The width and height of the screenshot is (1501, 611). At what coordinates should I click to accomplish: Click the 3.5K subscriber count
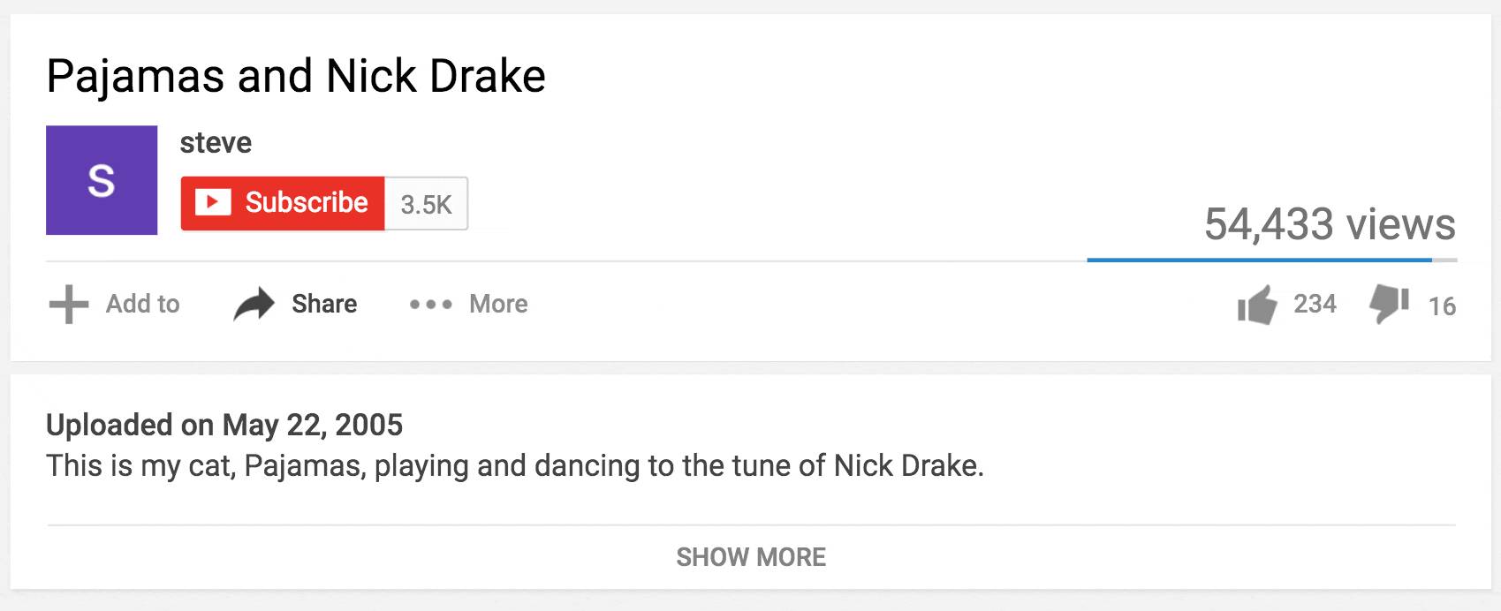pos(426,204)
